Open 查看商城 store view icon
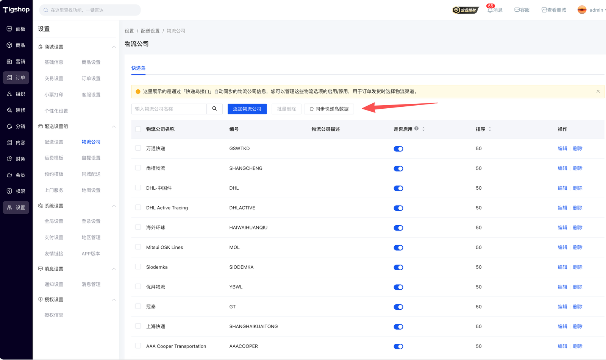 (544, 10)
